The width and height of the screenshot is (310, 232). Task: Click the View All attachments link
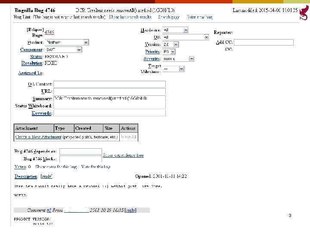pyautogui.click(x=129, y=137)
